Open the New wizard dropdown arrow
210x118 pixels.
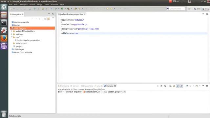pyautogui.click(x=14, y=9)
